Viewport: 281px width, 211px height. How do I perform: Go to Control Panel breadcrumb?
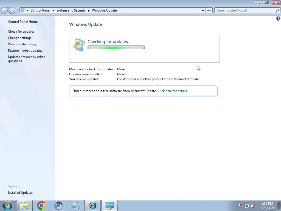point(40,10)
